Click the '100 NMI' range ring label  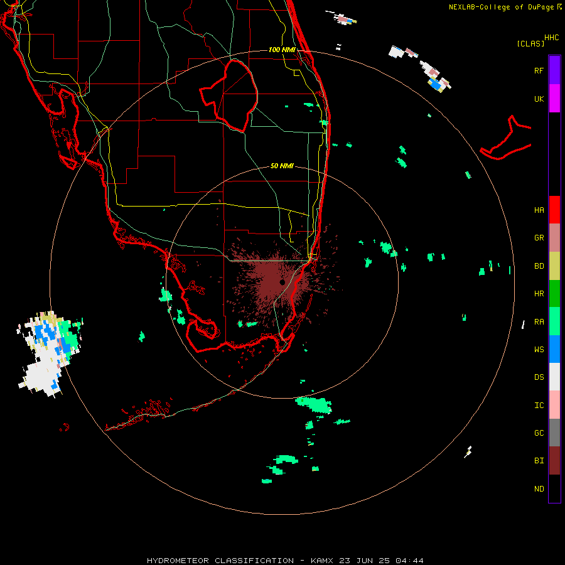[x=282, y=50]
